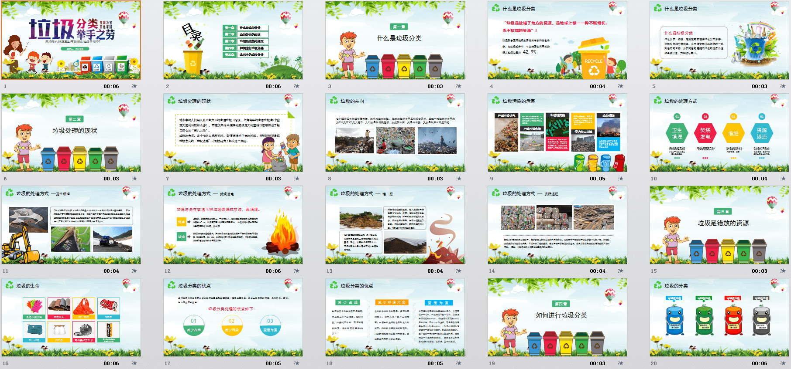Click the transition star icon under slide 10

(783, 179)
